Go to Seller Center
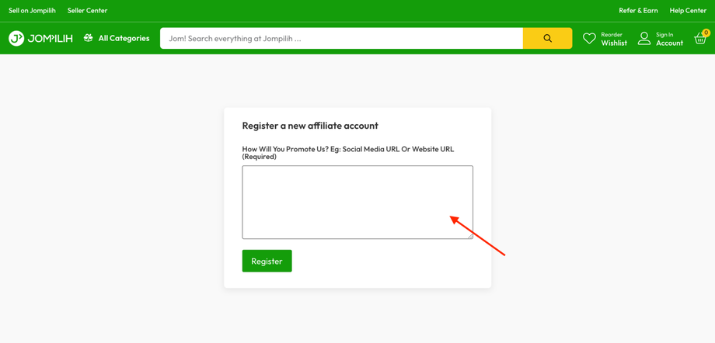 pos(87,10)
